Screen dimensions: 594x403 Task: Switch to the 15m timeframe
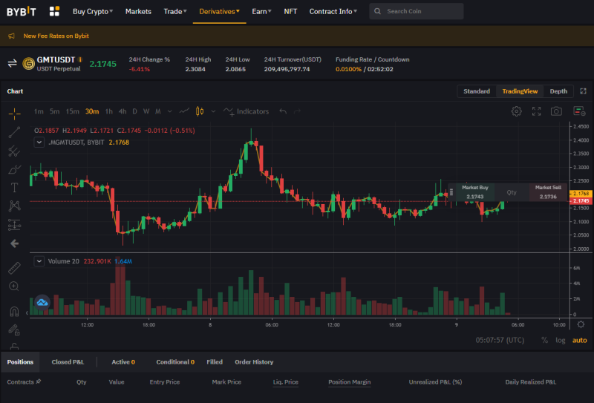[x=72, y=111]
